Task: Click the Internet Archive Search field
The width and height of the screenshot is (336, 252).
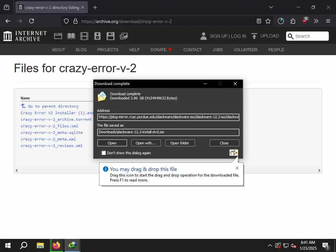Action: click(x=307, y=36)
